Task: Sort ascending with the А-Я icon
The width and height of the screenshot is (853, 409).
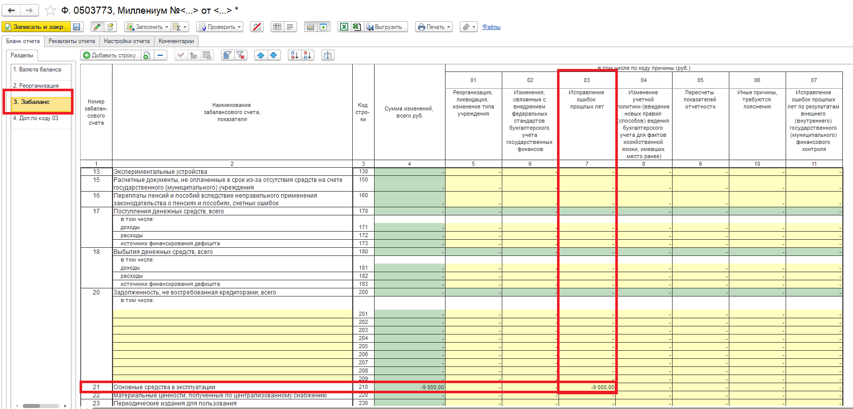Action: click(294, 55)
